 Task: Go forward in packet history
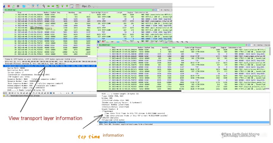click(53, 6)
